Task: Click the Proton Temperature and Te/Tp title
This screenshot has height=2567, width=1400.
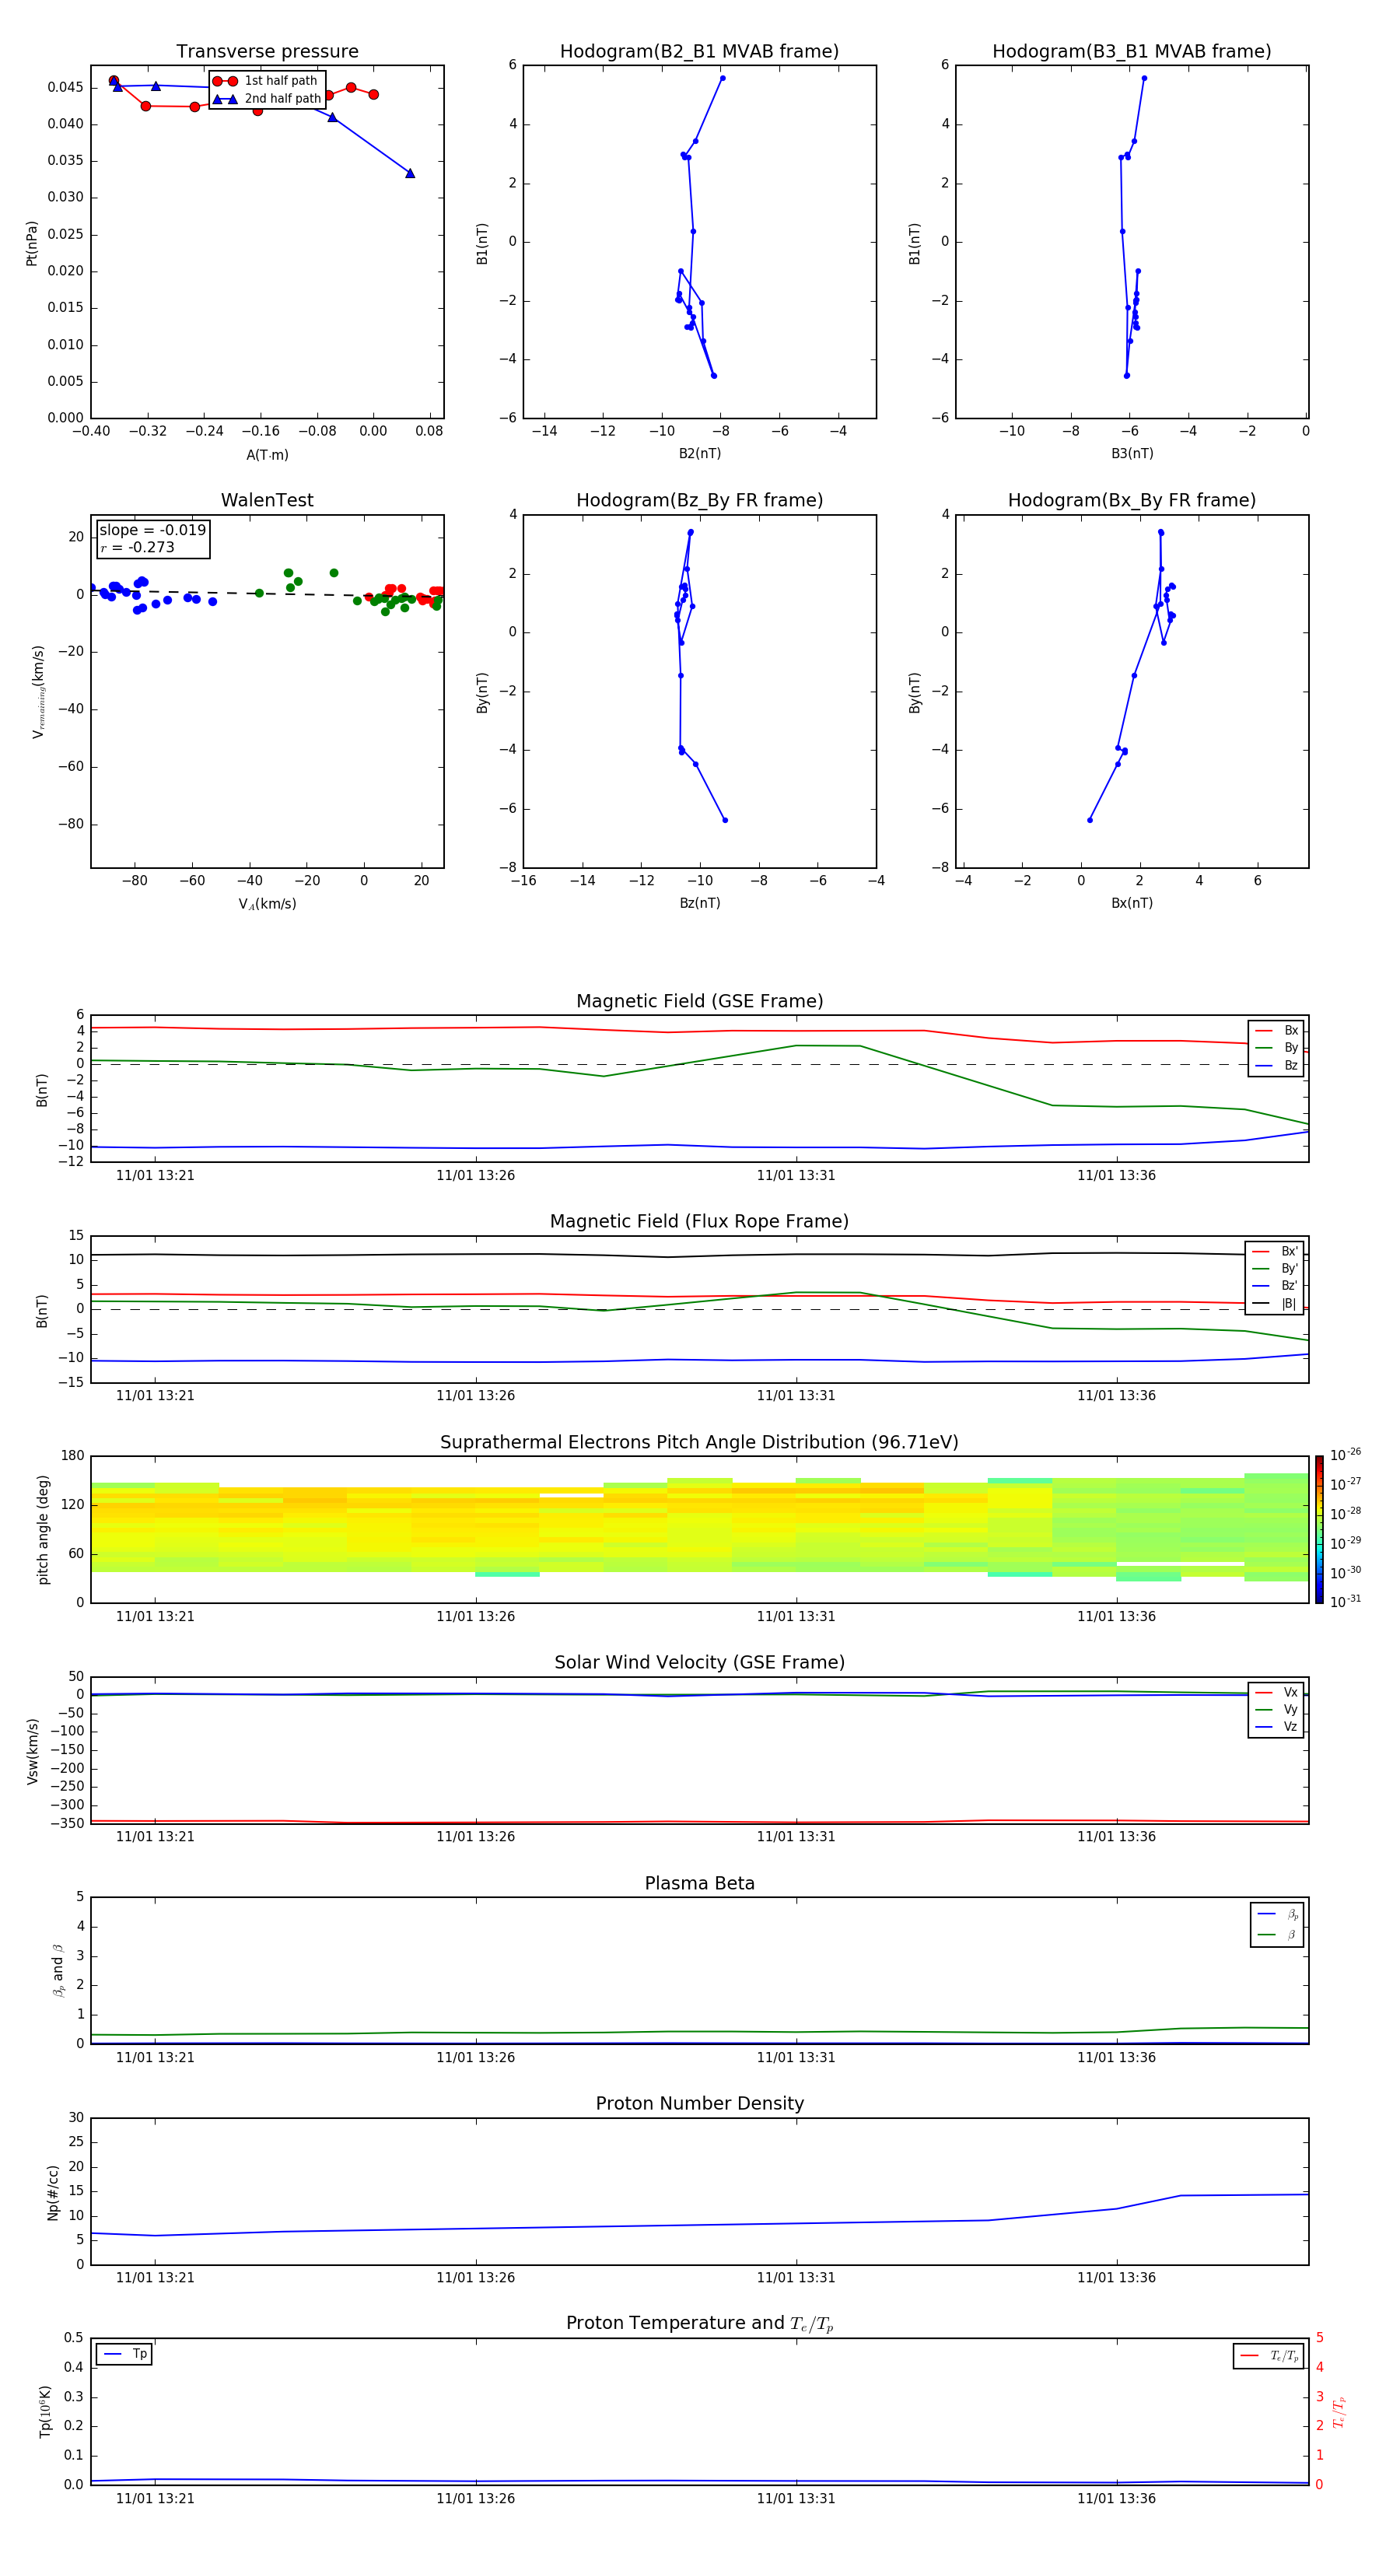Action: coord(699,2323)
